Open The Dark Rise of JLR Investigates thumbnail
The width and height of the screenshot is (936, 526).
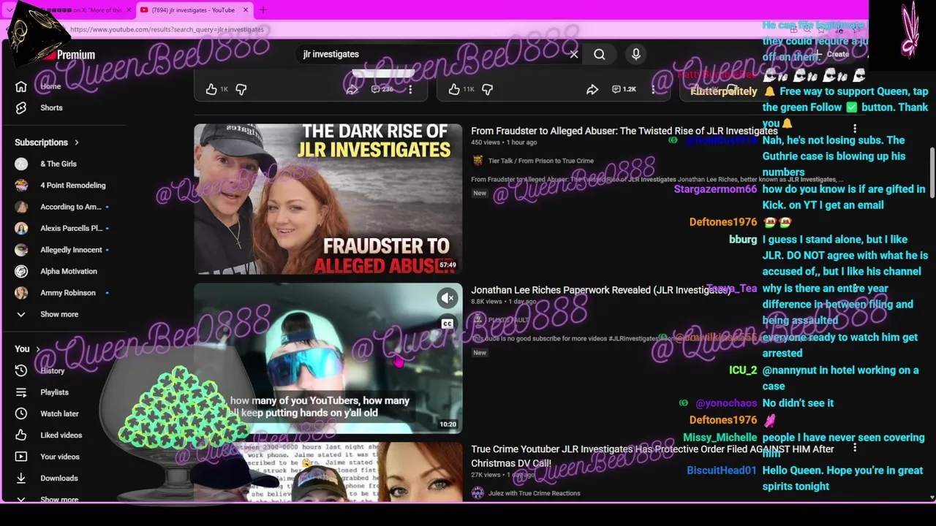tap(328, 199)
